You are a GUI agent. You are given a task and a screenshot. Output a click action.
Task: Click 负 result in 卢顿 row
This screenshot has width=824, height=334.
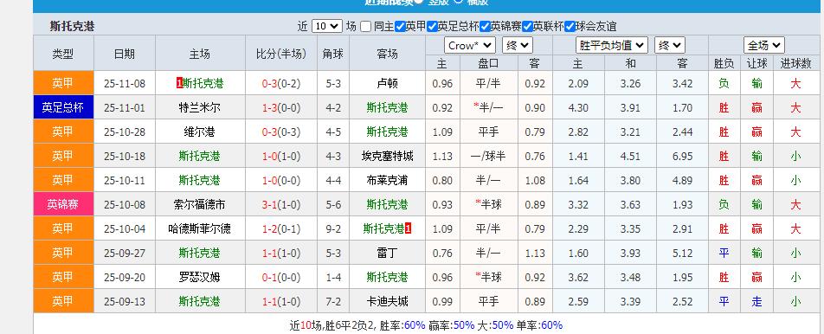click(x=724, y=83)
